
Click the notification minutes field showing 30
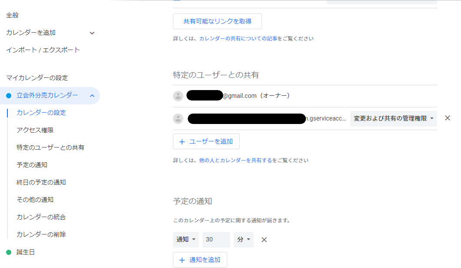216,240
